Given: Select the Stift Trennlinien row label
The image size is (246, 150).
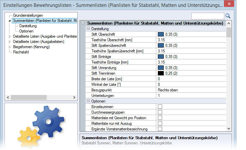Looking at the screenshot, I should click(x=103, y=73).
